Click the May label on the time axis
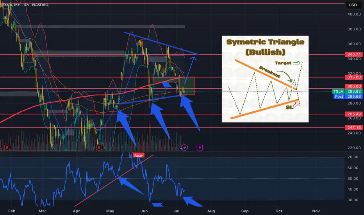This screenshot has height=215, width=364. click(x=110, y=211)
